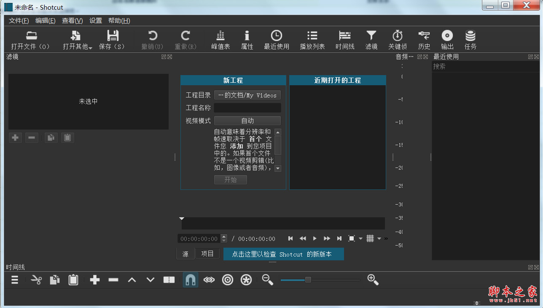Open the 属性 properties panel
This screenshot has height=308, width=543.
[x=247, y=39]
